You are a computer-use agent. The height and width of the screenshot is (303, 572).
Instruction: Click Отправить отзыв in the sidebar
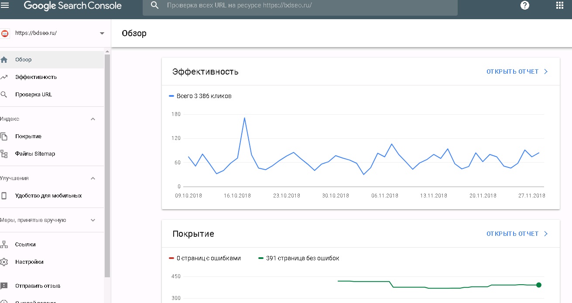click(52, 286)
